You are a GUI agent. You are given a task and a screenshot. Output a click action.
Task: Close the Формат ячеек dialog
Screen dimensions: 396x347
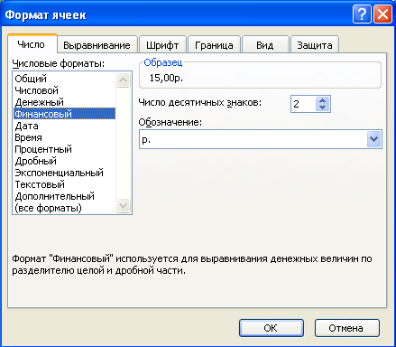(382, 14)
